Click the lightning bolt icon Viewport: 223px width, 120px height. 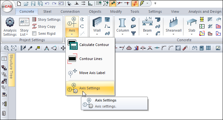point(142,4)
